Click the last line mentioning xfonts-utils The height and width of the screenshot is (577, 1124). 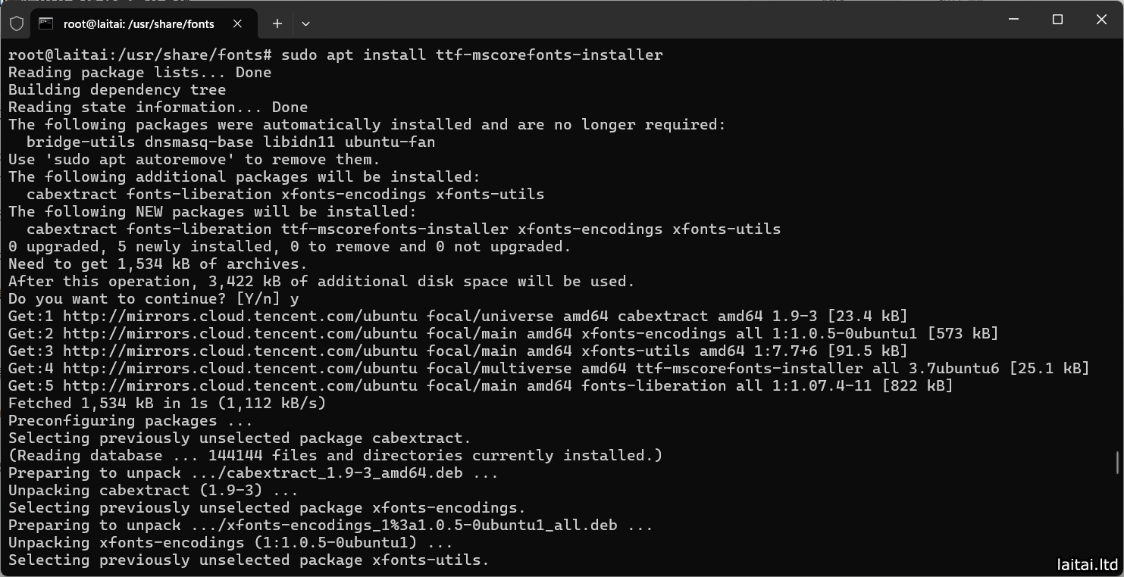click(249, 560)
